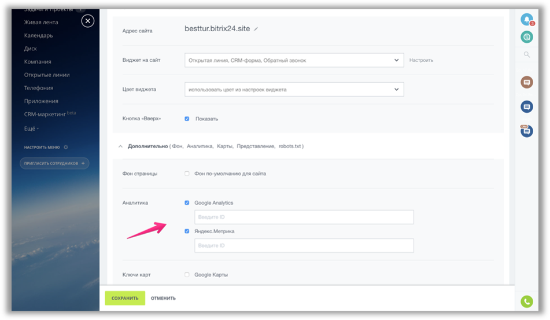
Task: Open Живая лента in sidebar
Action: 41,22
